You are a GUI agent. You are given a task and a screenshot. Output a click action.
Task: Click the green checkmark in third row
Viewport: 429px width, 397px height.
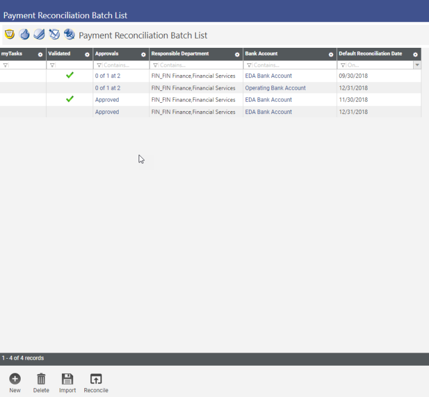pyautogui.click(x=70, y=99)
